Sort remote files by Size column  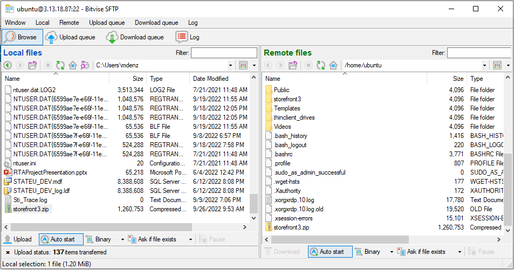click(x=447, y=79)
